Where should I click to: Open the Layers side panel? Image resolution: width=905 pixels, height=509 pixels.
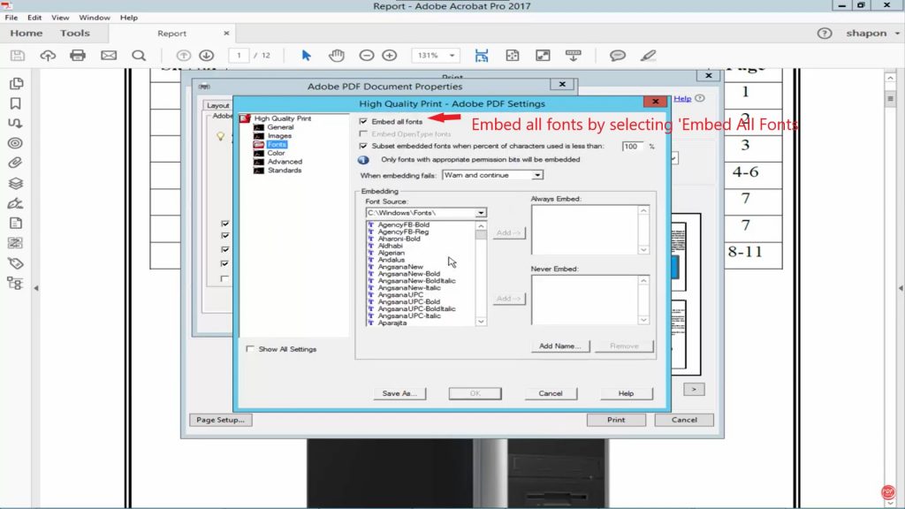tap(16, 183)
